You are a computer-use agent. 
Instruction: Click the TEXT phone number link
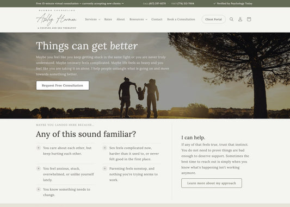tap(183, 3)
